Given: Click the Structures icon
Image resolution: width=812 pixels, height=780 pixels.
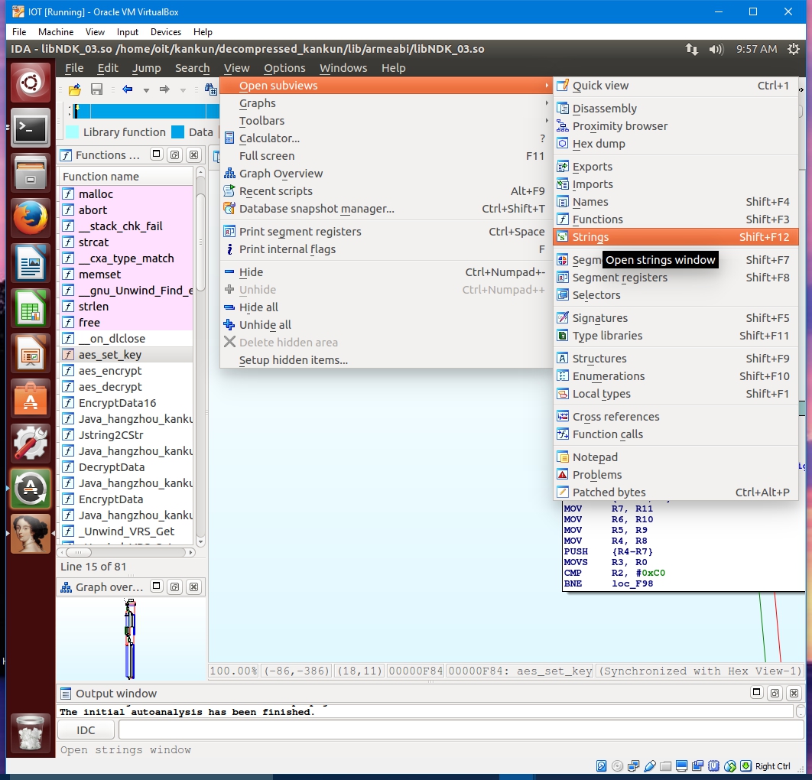Looking at the screenshot, I should coord(563,358).
